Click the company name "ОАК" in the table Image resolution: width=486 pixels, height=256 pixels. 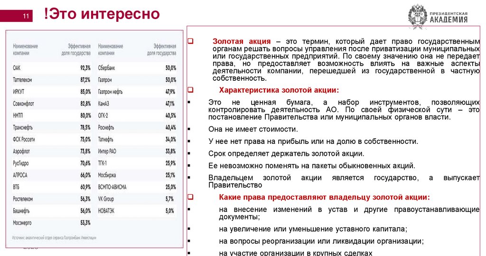17,68
